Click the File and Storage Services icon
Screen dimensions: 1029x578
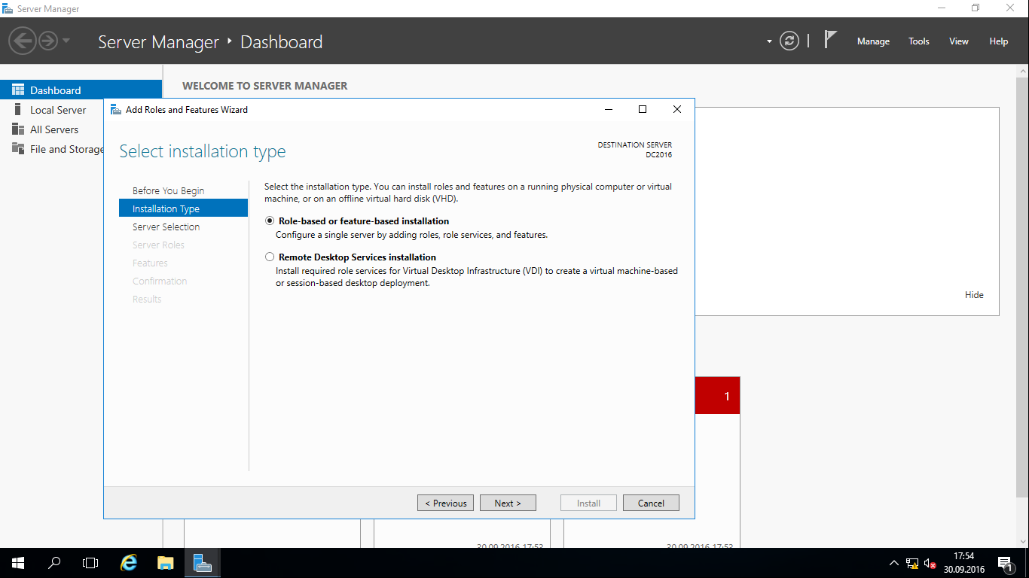point(18,148)
